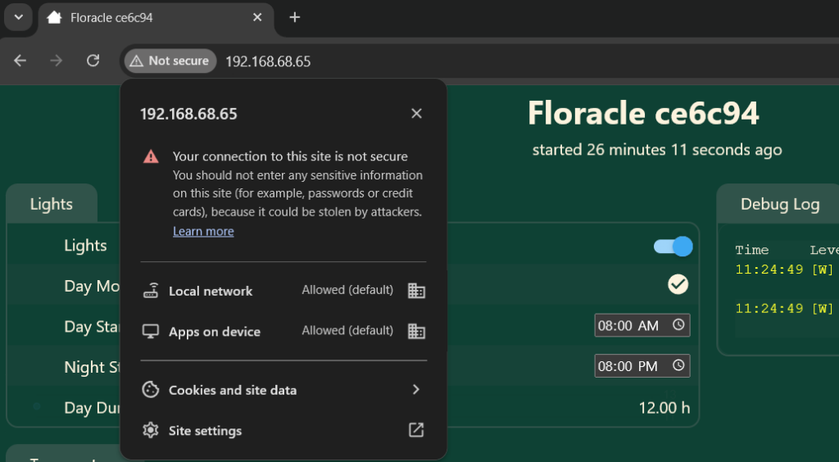839x462 pixels.
Task: Open Cookies and site data
Action: 283,390
